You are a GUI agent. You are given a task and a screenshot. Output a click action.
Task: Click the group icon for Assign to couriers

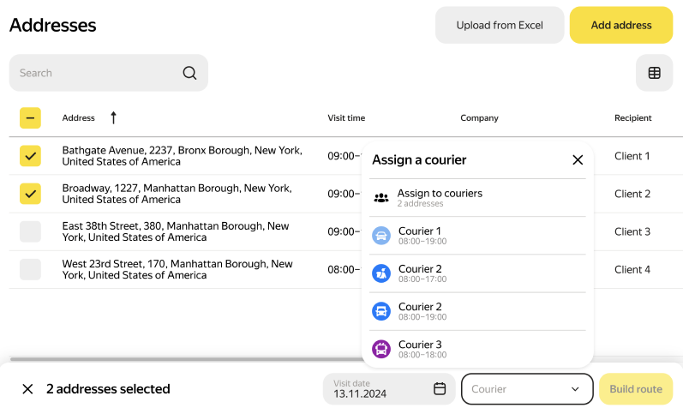(381, 198)
